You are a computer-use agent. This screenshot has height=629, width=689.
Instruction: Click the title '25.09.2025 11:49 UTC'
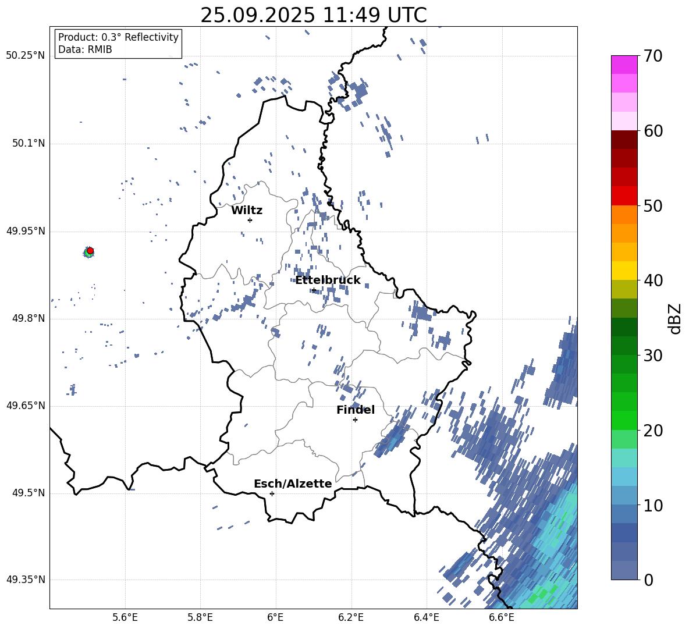(313, 16)
